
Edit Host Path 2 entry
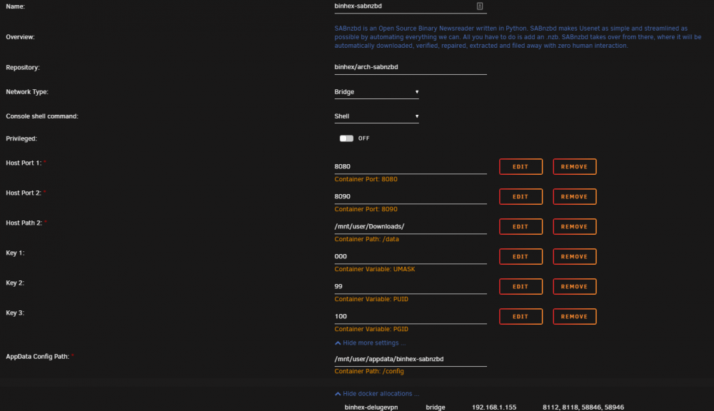(x=521, y=227)
